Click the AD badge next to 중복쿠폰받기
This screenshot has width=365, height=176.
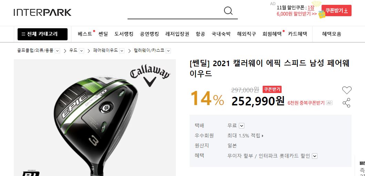[329, 103]
